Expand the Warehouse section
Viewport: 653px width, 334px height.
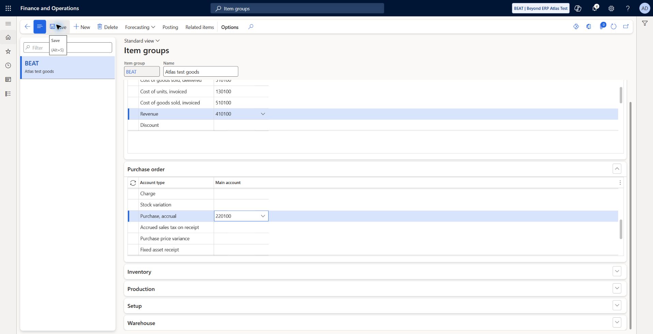pyautogui.click(x=617, y=322)
